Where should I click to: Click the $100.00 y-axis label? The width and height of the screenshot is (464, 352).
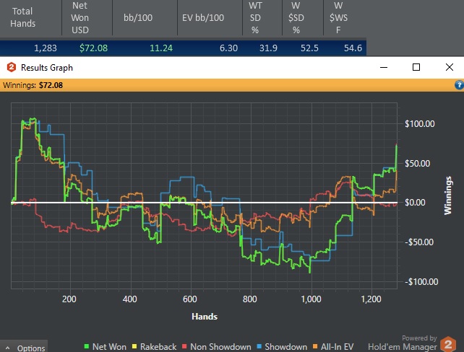tap(420, 124)
